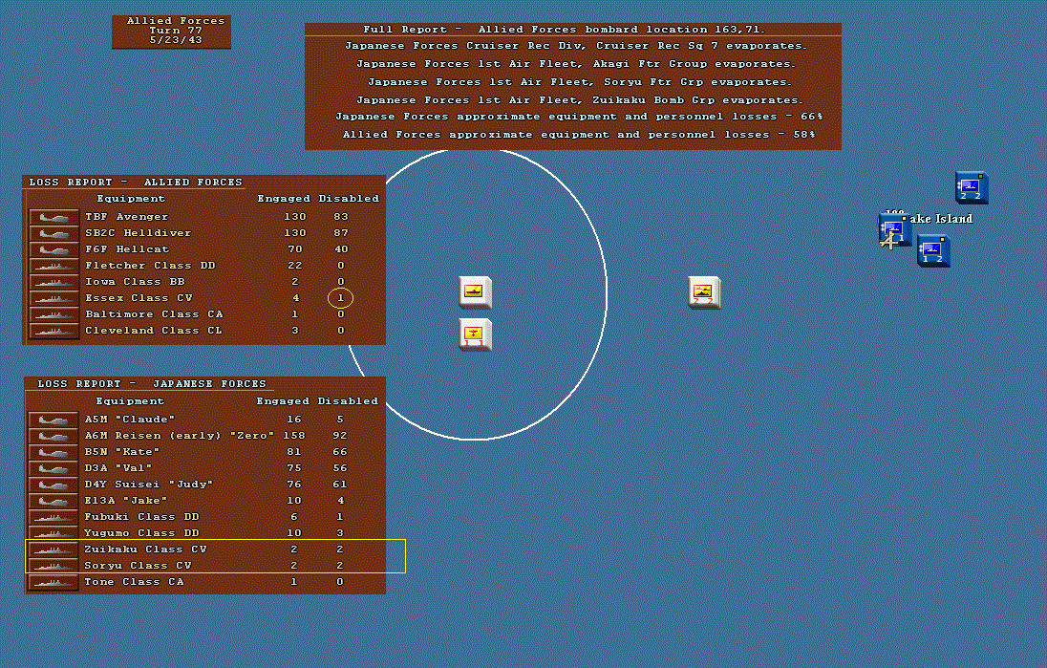Select the Japanese naval unit marked 2 2
This screenshot has width=1047, height=668.
pyautogui.click(x=704, y=291)
